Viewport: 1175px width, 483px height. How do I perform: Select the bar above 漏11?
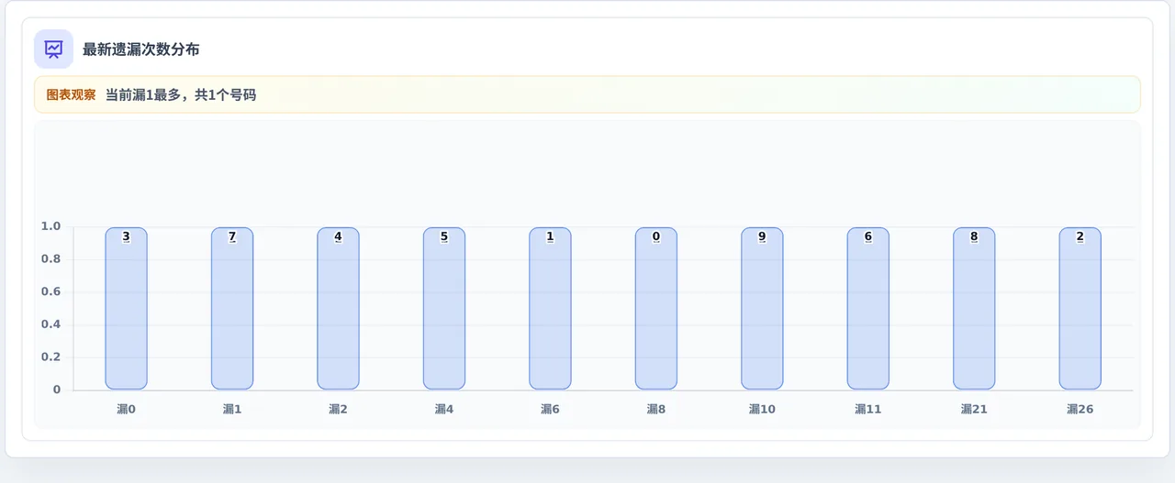pyautogui.click(x=868, y=309)
